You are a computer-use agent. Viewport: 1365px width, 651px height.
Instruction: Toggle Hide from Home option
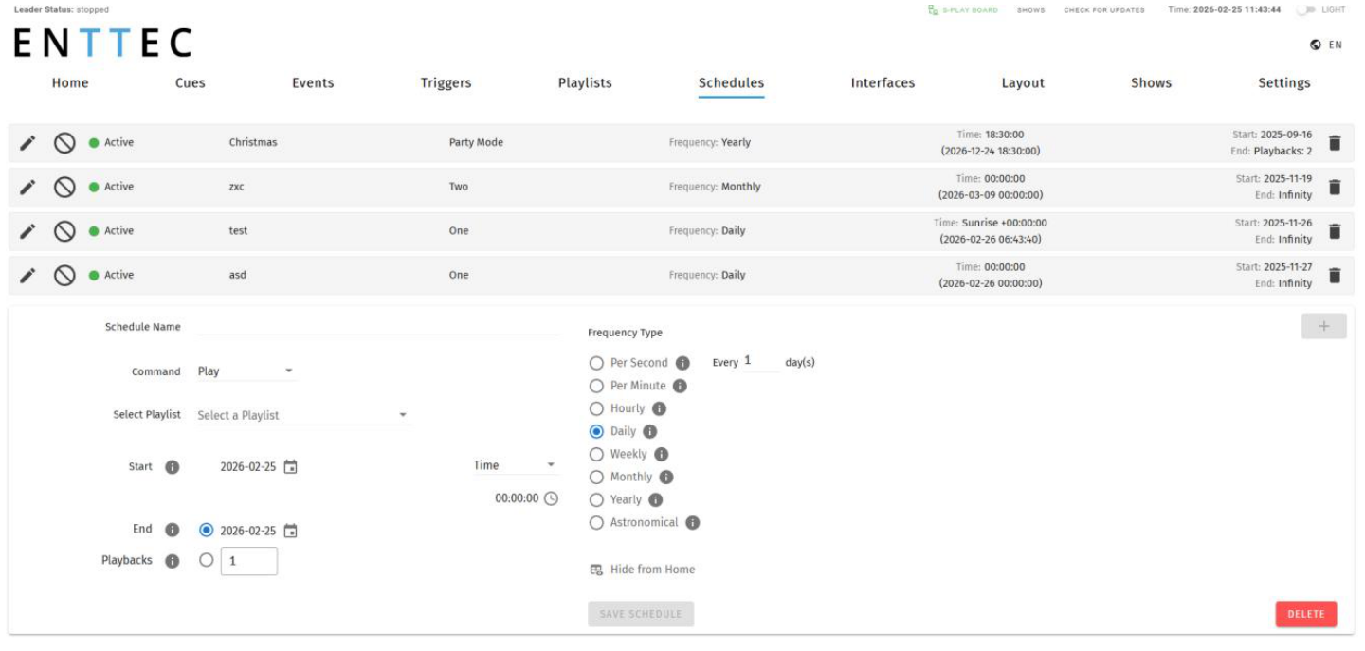point(643,570)
